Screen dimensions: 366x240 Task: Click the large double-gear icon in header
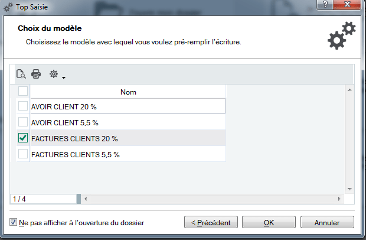(x=341, y=35)
